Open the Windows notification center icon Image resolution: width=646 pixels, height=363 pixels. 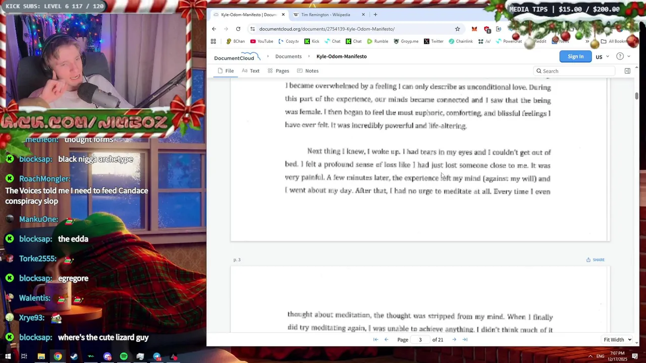pos(635,356)
